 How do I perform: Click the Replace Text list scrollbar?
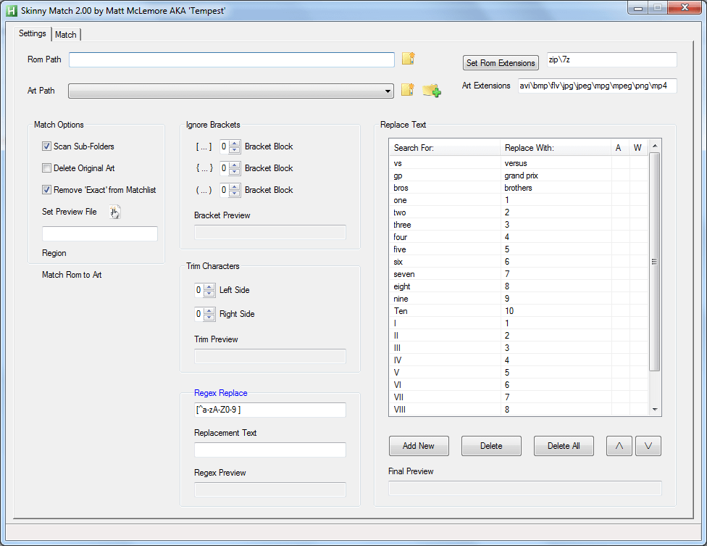pyautogui.click(x=655, y=262)
